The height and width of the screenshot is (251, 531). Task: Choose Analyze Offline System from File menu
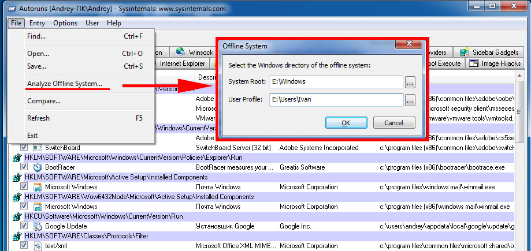click(x=64, y=84)
